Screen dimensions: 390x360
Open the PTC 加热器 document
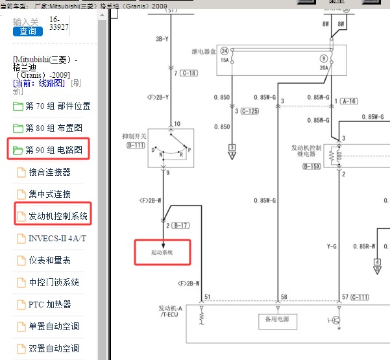tap(49, 304)
